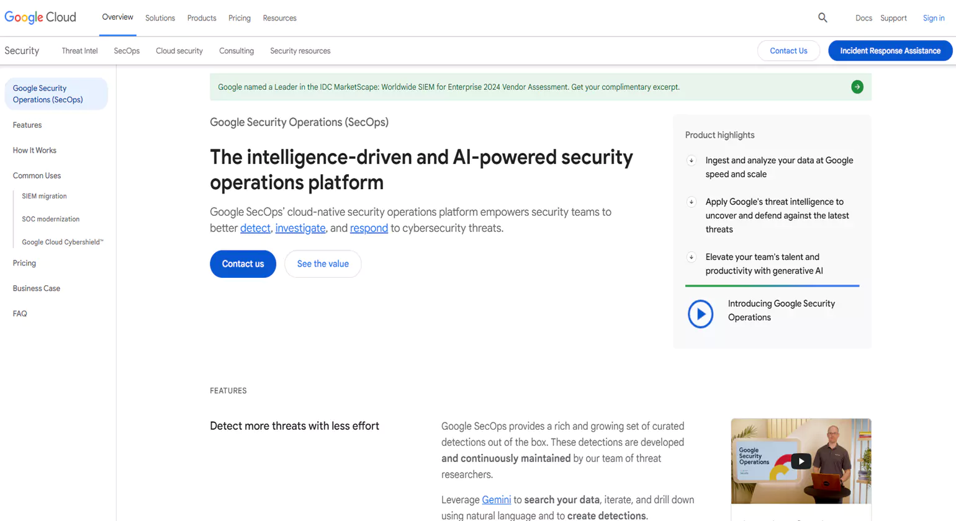956x521 pixels.
Task: Expand the 'Elevate your team's talent' highlight
Action: [691, 257]
